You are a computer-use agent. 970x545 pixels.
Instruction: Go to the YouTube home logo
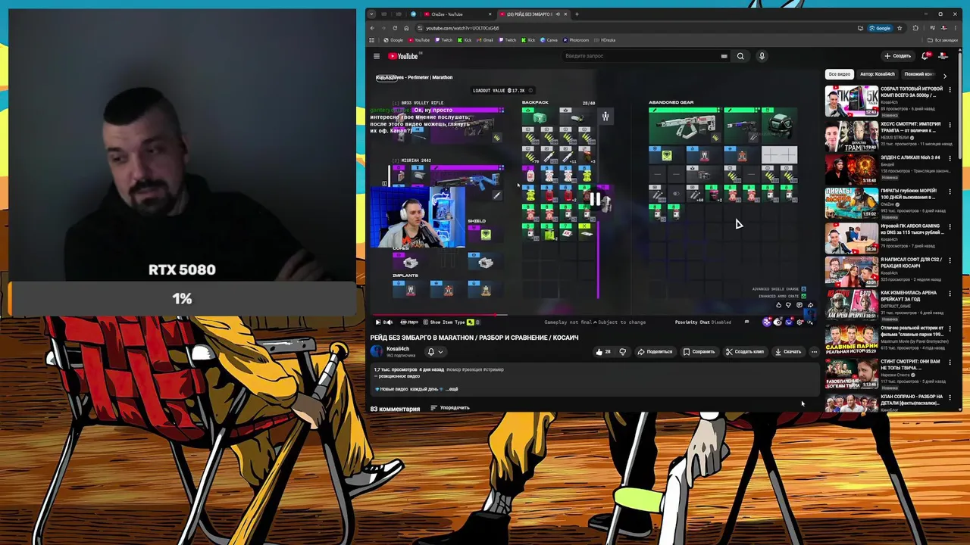[403, 56]
